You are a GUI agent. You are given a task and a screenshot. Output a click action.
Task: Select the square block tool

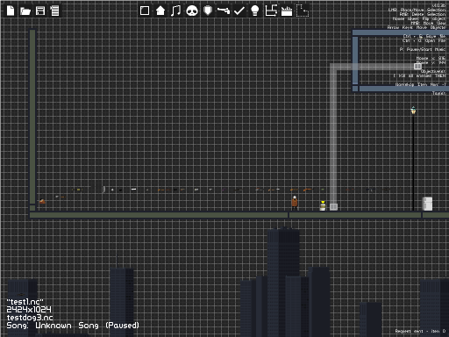point(145,11)
